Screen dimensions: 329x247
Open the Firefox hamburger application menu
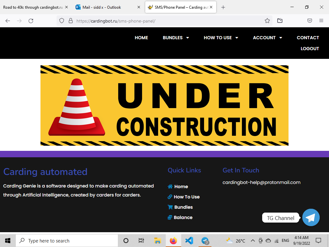pos(321,21)
